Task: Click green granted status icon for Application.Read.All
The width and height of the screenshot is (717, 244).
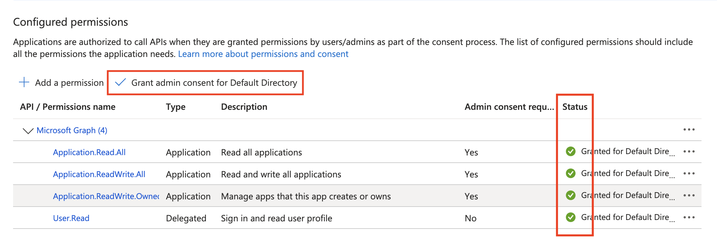Action: 570,151
